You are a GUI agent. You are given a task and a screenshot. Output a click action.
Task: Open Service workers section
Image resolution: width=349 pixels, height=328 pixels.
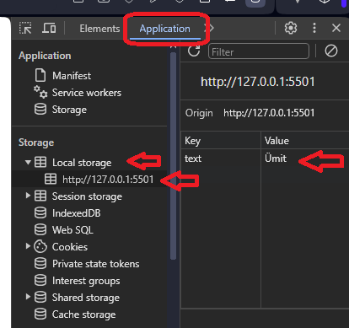point(87,93)
